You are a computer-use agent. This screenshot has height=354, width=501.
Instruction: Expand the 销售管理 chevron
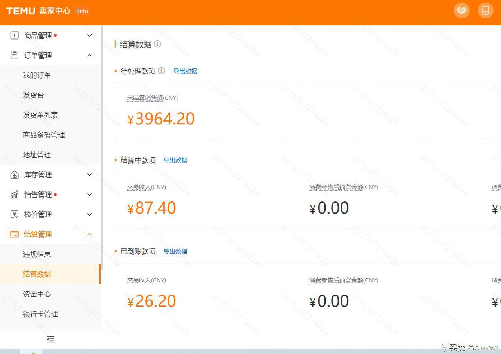pyautogui.click(x=90, y=195)
